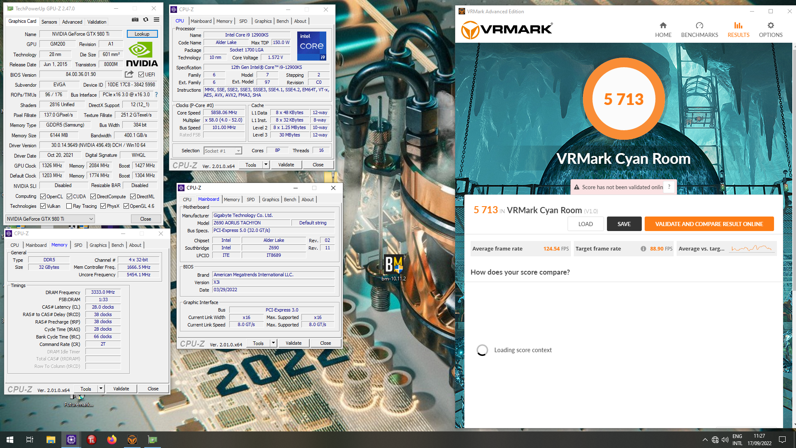Screen dimensions: 796x448
Task: Click the Default string model field
Action: pyautogui.click(x=313, y=223)
